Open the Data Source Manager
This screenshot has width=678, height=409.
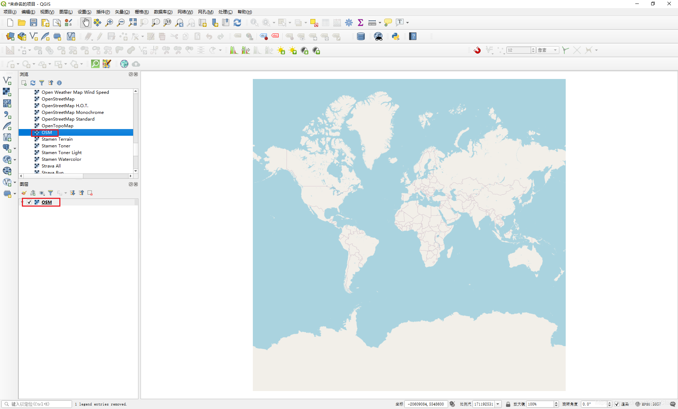click(x=10, y=36)
